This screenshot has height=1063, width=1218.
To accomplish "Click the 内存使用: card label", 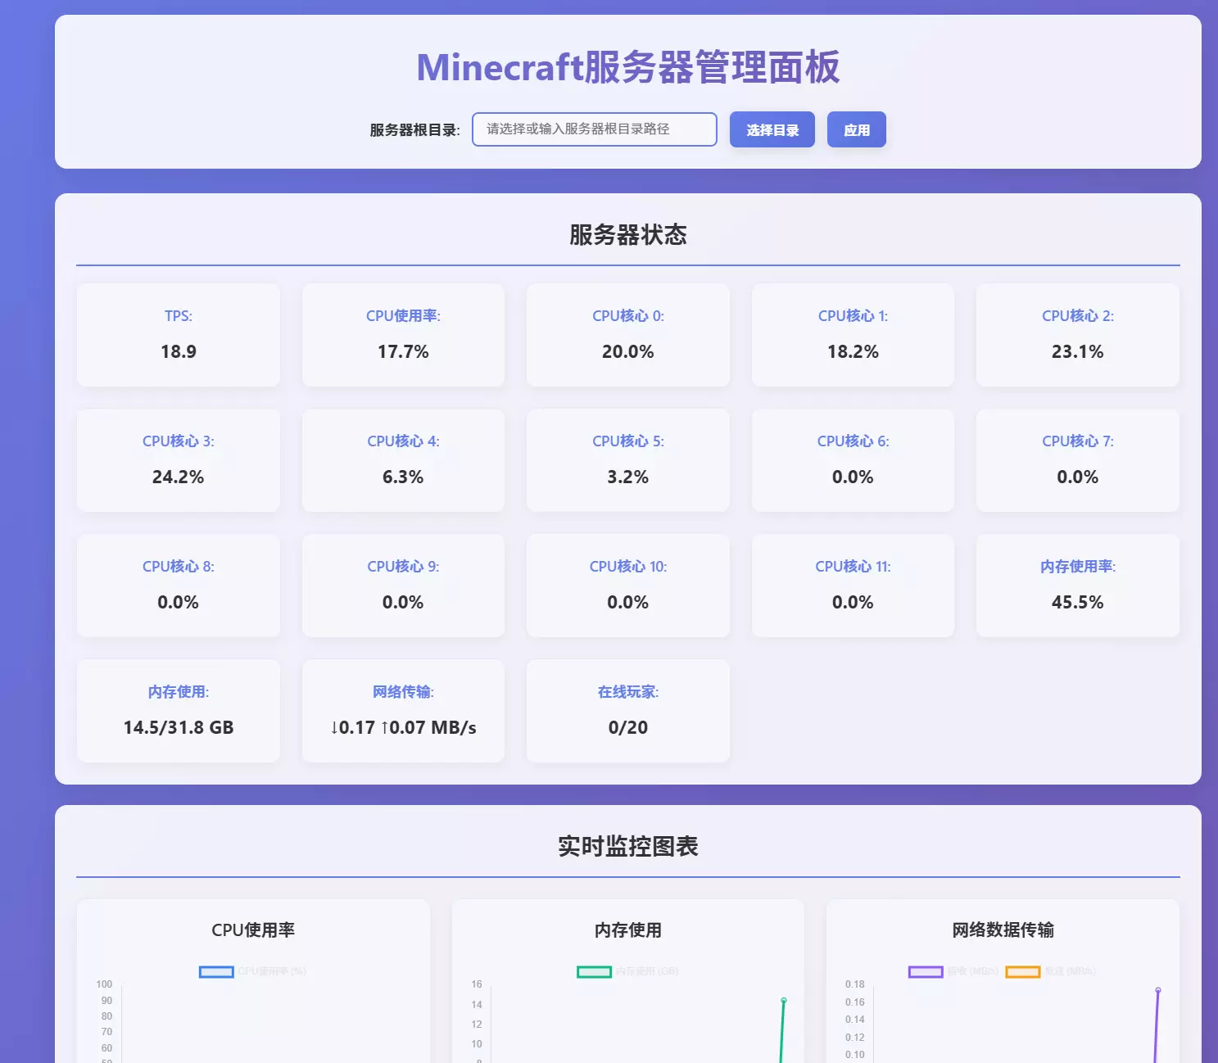I will tap(179, 692).
